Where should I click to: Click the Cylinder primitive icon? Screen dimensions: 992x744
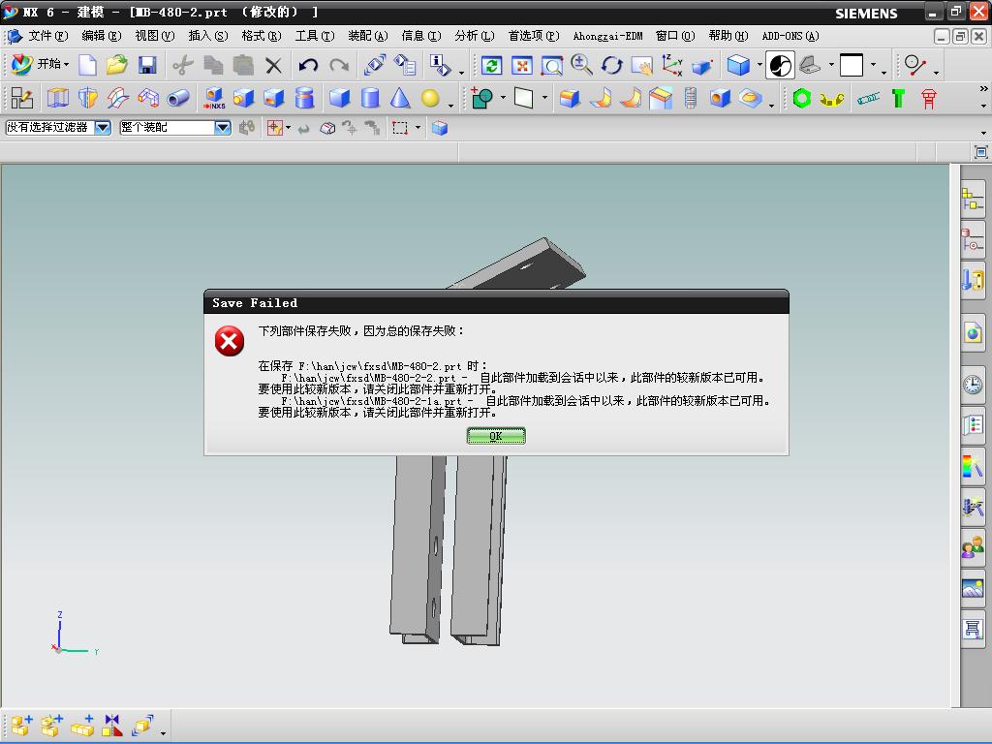[370, 98]
